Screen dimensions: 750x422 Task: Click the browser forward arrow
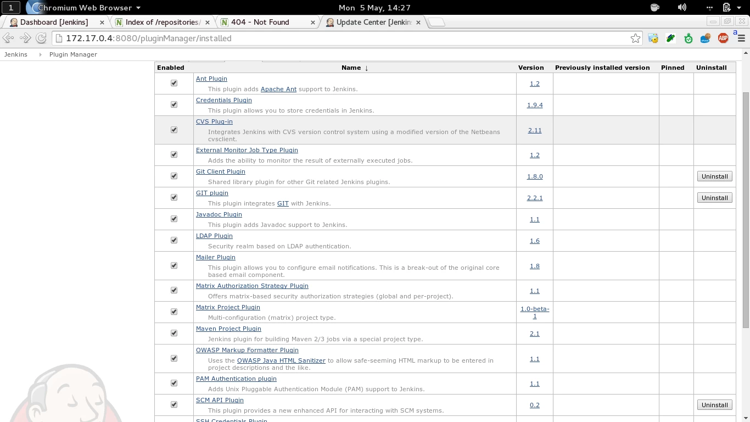pyautogui.click(x=25, y=38)
